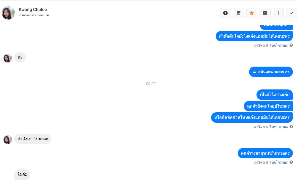Click sender avatar beside กำลังเข้าไปนะคะ message
This screenshot has width=297, height=180.
pyautogui.click(x=8, y=140)
